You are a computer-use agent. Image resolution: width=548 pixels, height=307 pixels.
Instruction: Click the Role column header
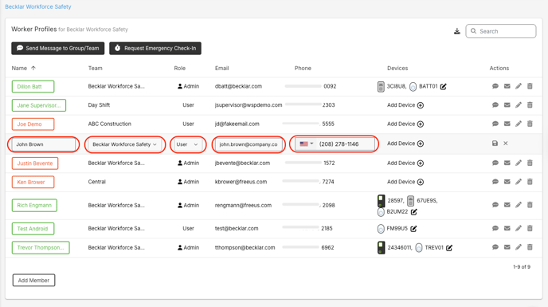[180, 69]
